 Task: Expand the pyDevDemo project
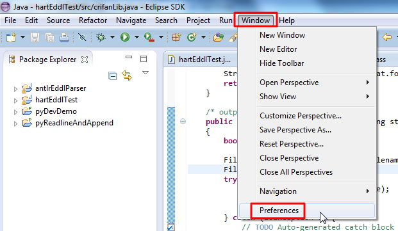tap(16, 112)
